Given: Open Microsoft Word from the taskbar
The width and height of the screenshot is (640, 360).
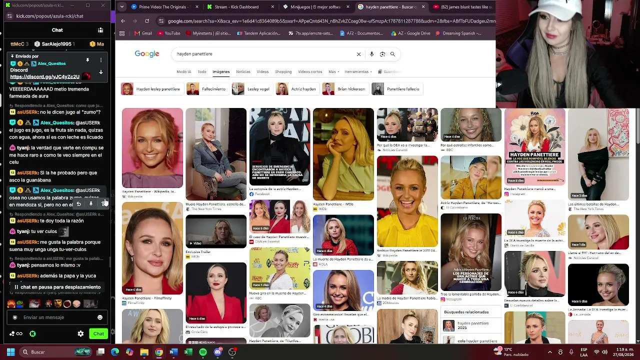Looking at the screenshot, I should point(173,352).
